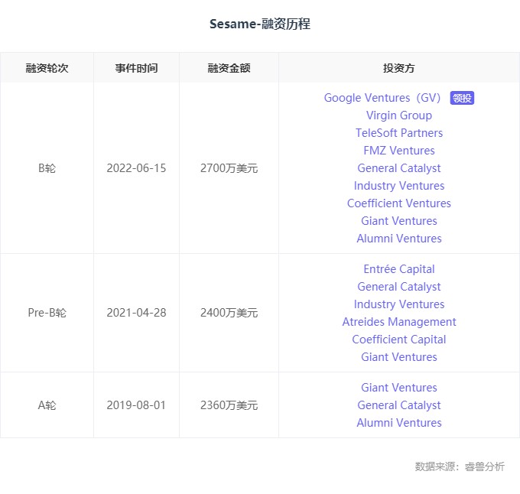The image size is (520, 494).
Task: Click the 融资金额 column header
Action: click(x=229, y=68)
